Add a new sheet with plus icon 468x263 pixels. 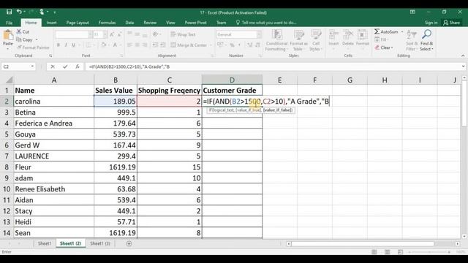point(129,243)
